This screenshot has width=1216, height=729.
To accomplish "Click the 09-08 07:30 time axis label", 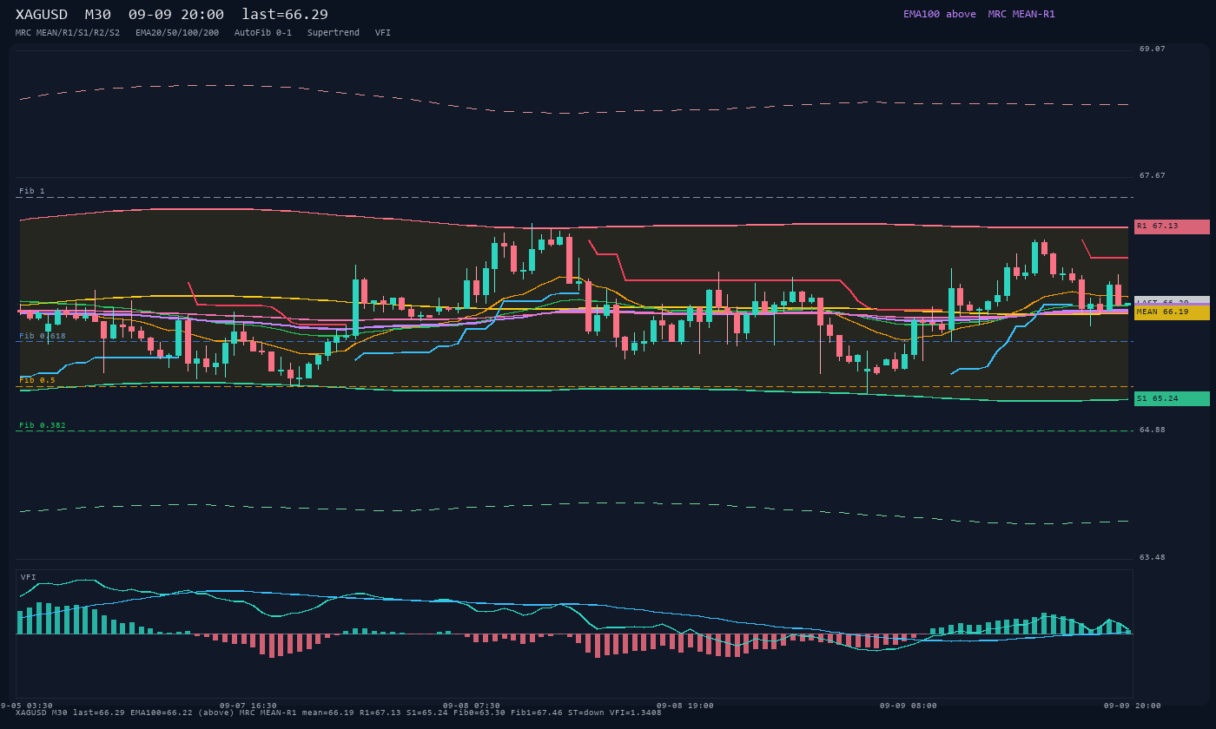I will pos(472,706).
